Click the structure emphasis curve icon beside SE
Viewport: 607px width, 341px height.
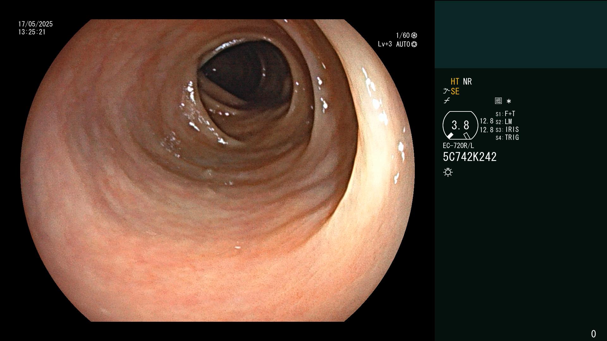[446, 91]
